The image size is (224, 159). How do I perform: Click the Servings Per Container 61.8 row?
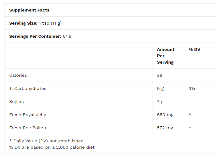[40, 36]
